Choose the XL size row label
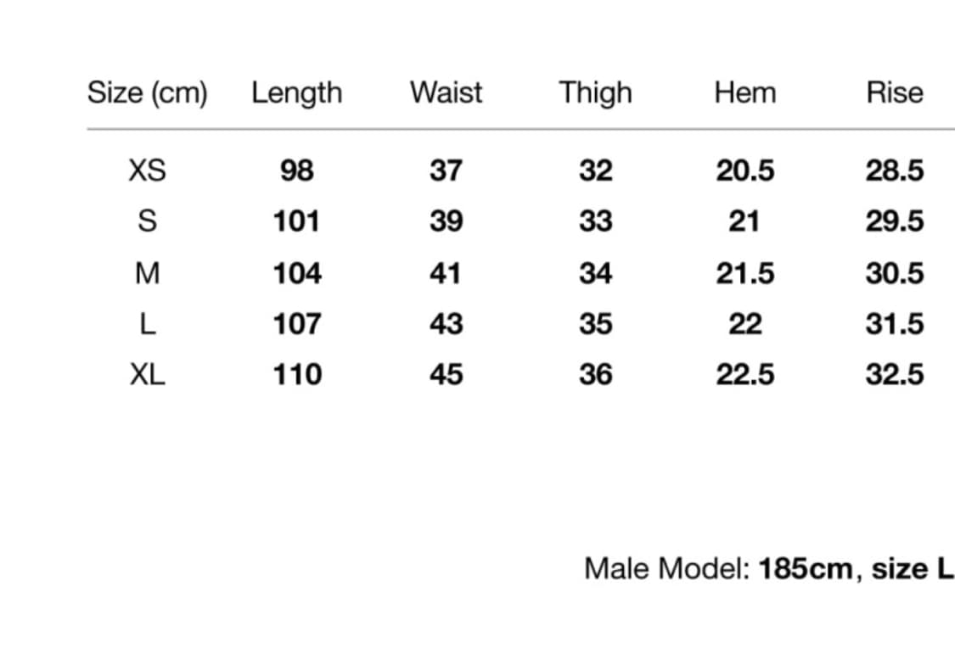The width and height of the screenshot is (955, 659). (x=147, y=374)
